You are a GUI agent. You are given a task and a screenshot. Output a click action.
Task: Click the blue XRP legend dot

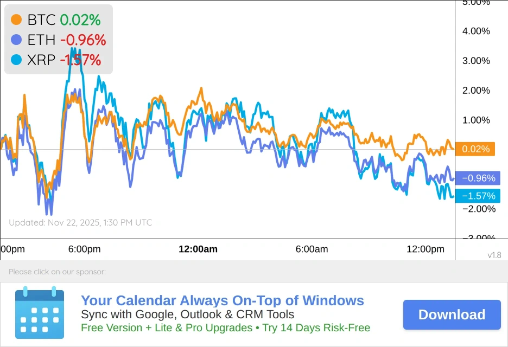[16, 60]
